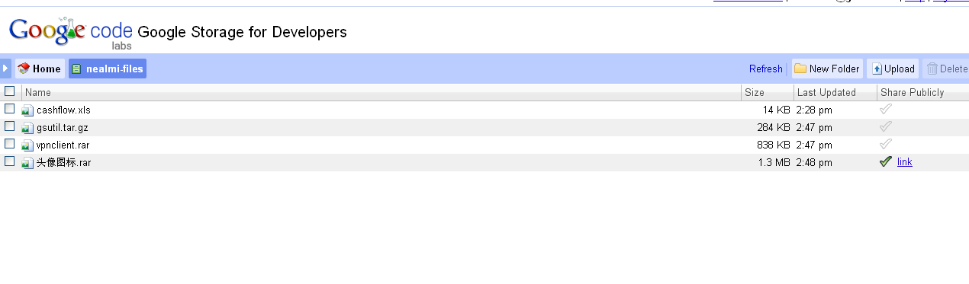Check the select-all checkbox in header
Screen dimensions: 969x284
[x=10, y=91]
